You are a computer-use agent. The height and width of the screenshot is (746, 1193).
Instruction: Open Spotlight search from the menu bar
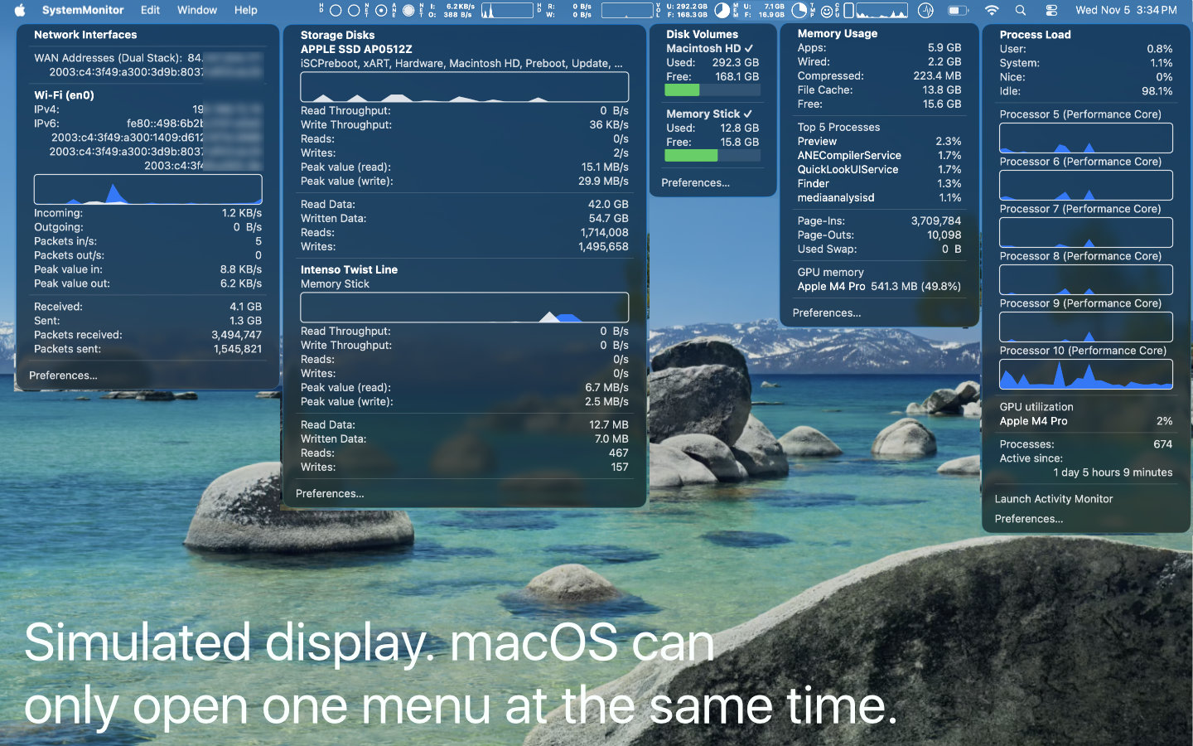pyautogui.click(x=1021, y=10)
